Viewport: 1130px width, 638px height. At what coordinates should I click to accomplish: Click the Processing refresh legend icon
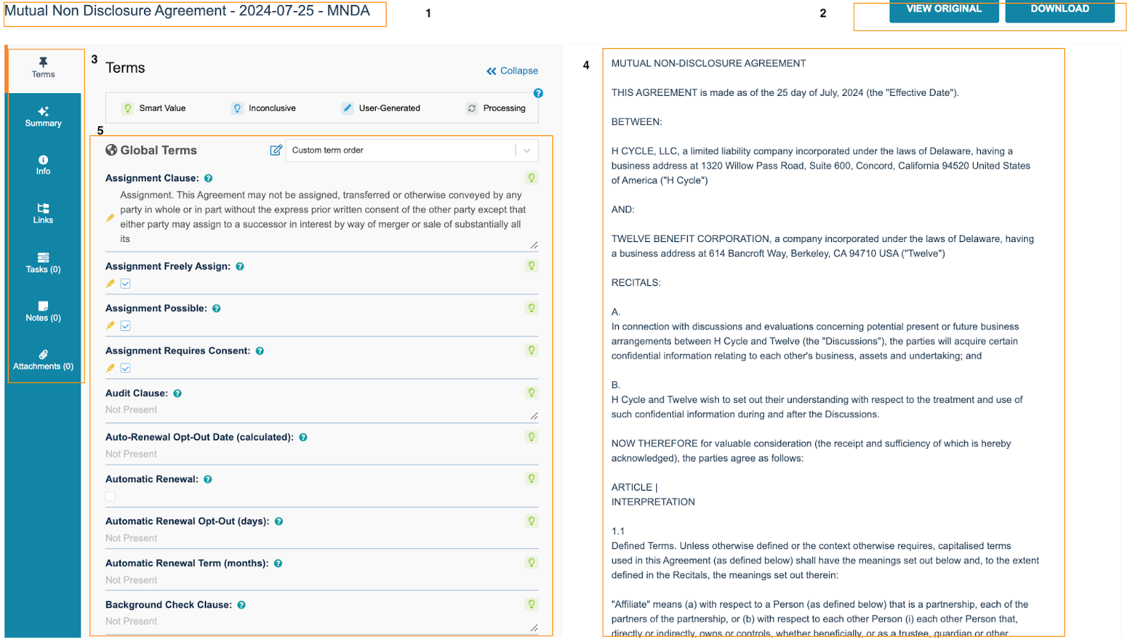pyautogui.click(x=472, y=108)
